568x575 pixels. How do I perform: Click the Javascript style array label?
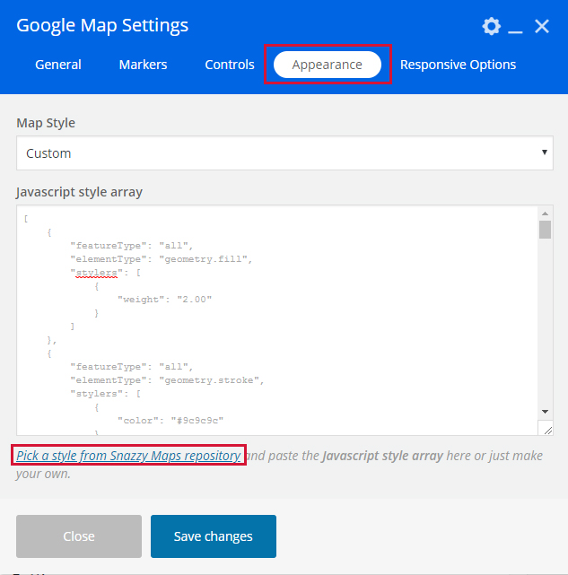pyautogui.click(x=80, y=192)
